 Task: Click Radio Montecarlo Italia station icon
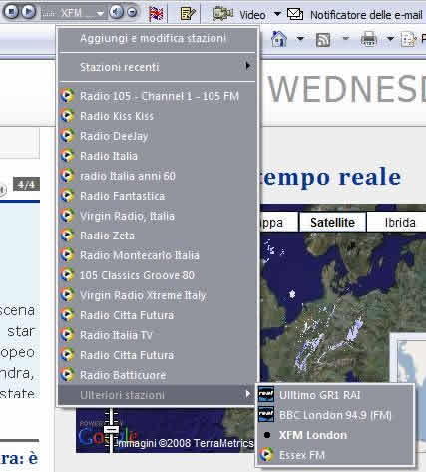pos(68,255)
